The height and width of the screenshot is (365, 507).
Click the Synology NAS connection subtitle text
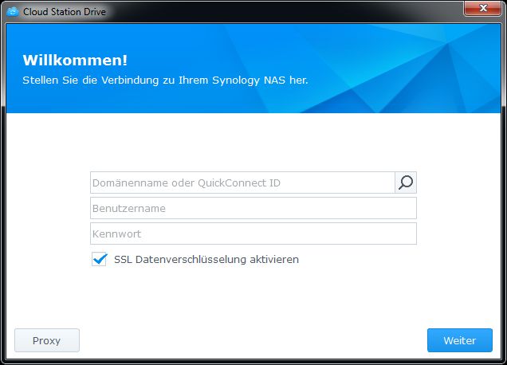coord(165,80)
